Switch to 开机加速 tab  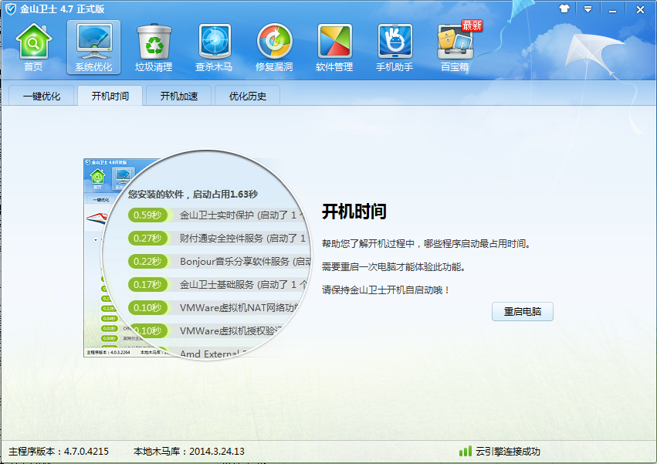[x=179, y=97]
